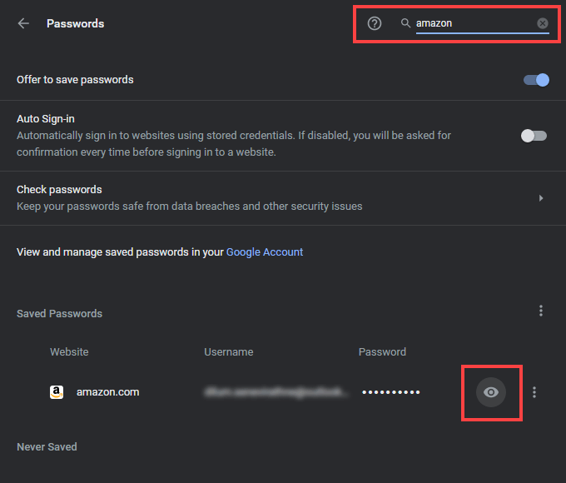The image size is (566, 483).
Task: Enable Auto Sign-in toggle
Action: point(534,136)
